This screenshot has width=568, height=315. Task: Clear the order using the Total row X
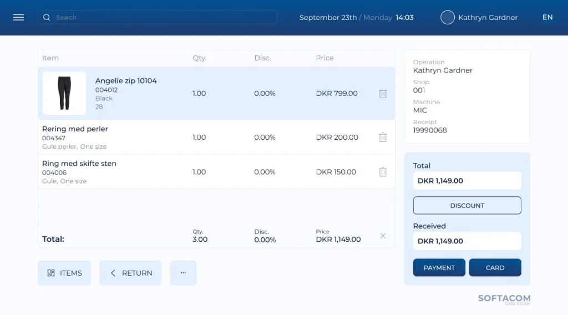[x=383, y=236]
